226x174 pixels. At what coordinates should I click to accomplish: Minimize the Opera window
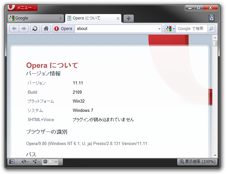190,8
